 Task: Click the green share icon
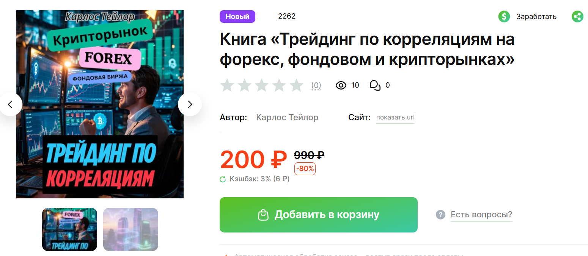click(x=577, y=16)
